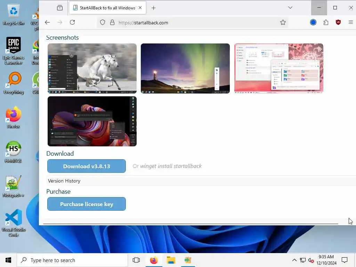Bookmark this page with the star icon
The width and height of the screenshot is (356, 267).
click(283, 23)
